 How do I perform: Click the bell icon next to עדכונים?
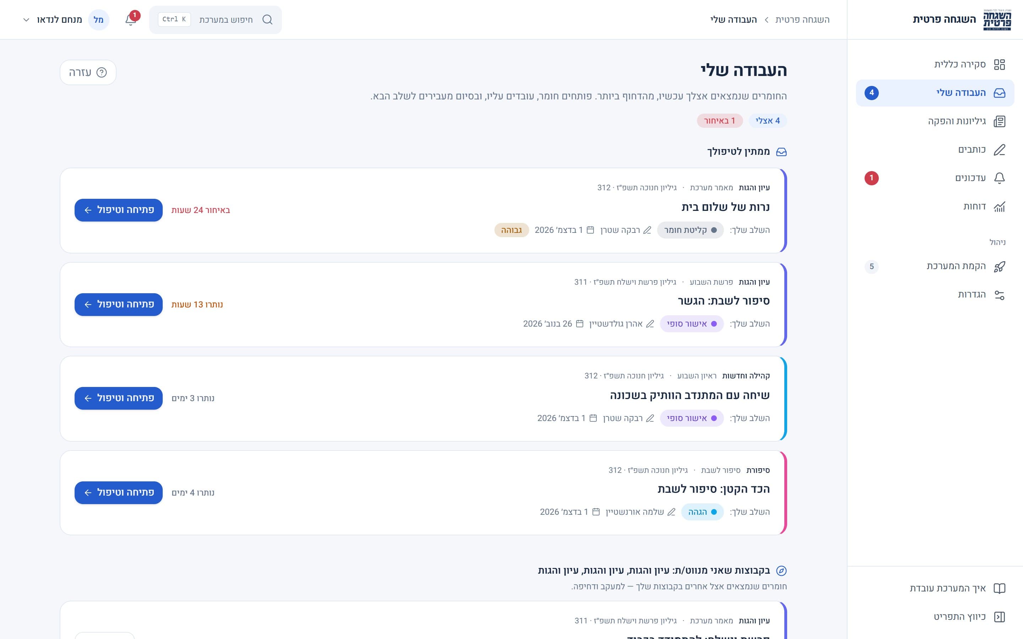tap(999, 178)
